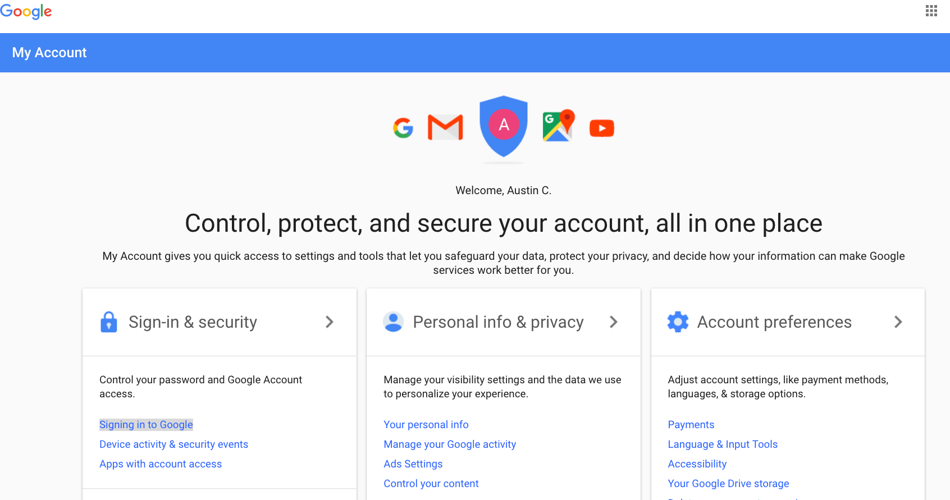Image resolution: width=950 pixels, height=500 pixels.
Task: Click the YouTube play icon
Action: click(x=602, y=129)
